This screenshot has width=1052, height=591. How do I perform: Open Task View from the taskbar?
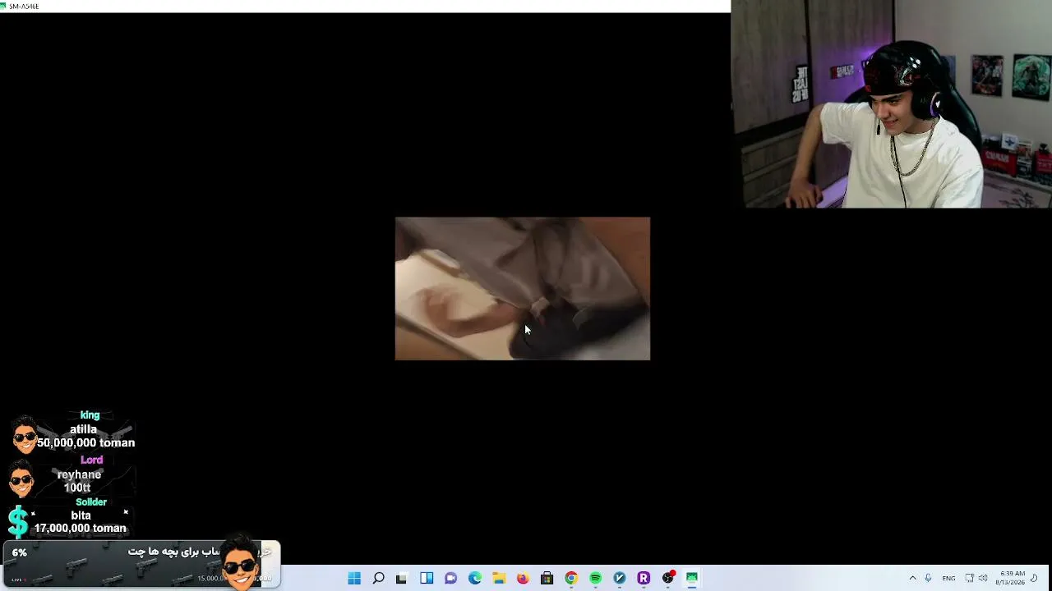[x=402, y=578]
